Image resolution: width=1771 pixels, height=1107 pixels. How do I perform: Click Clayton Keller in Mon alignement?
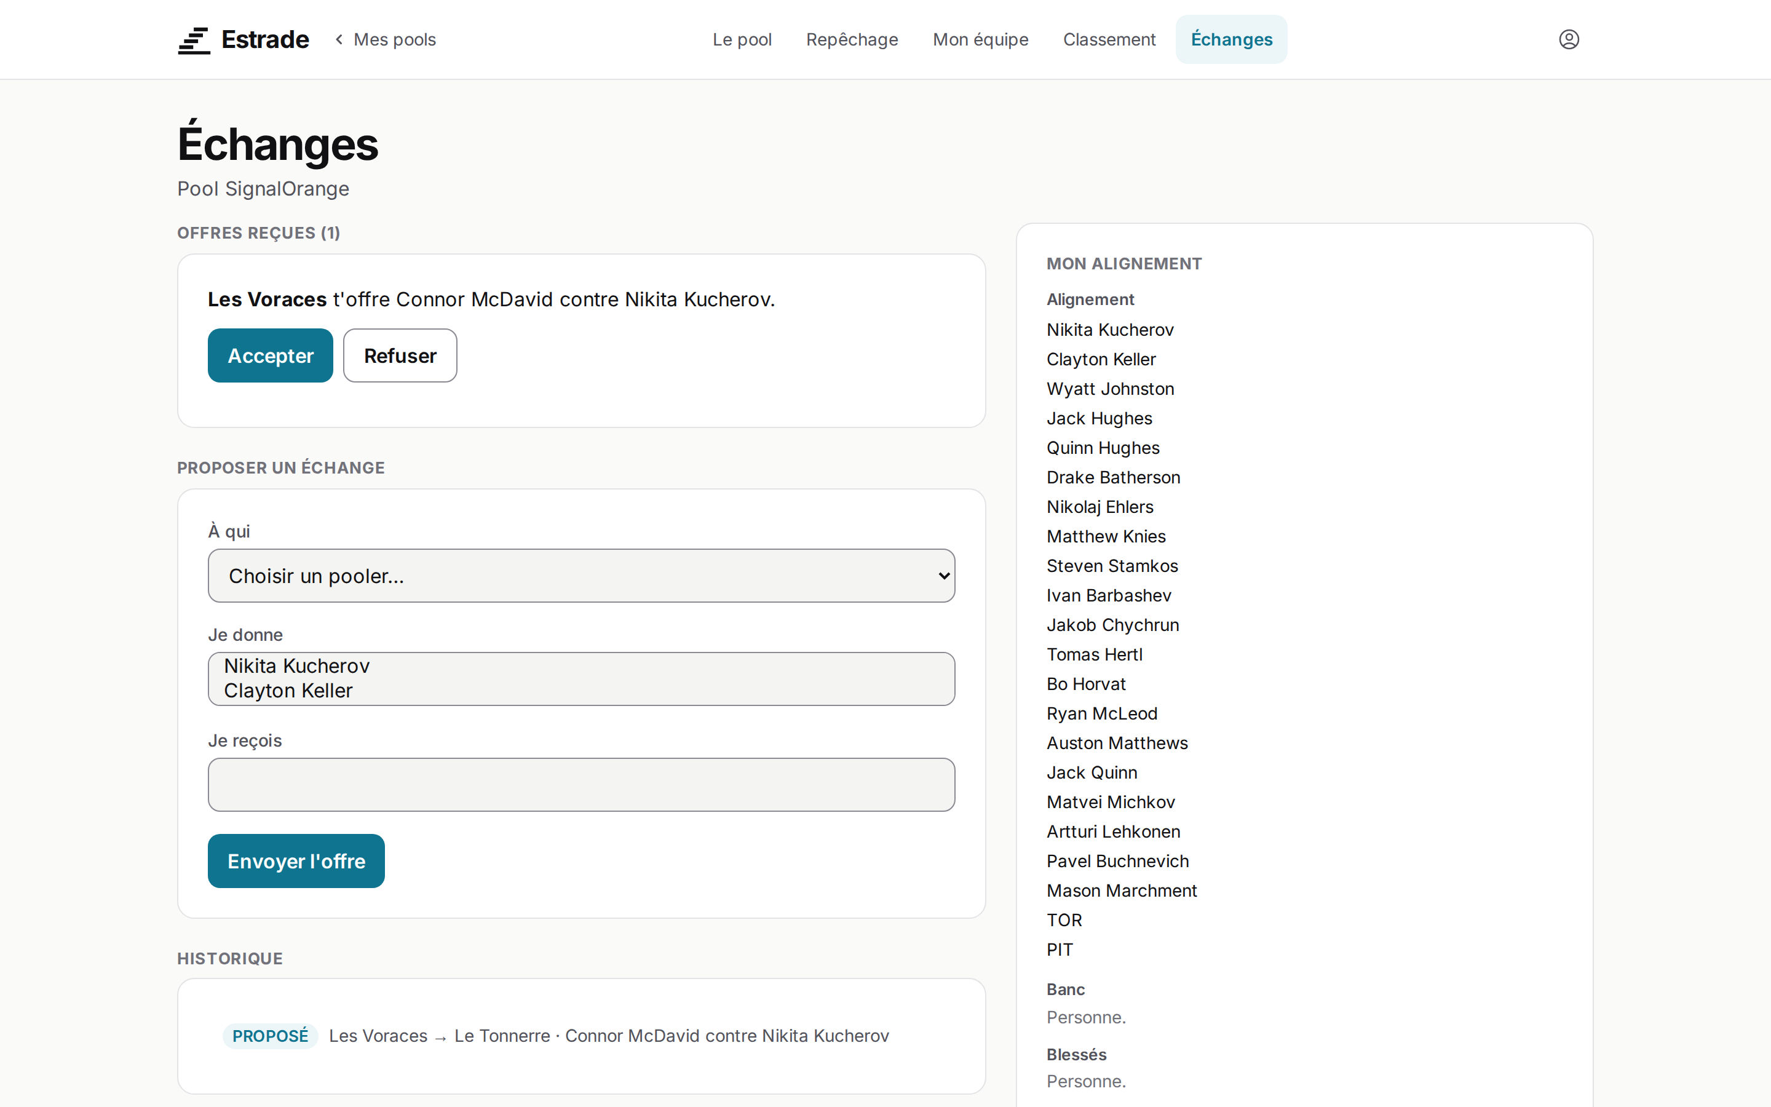click(1101, 360)
